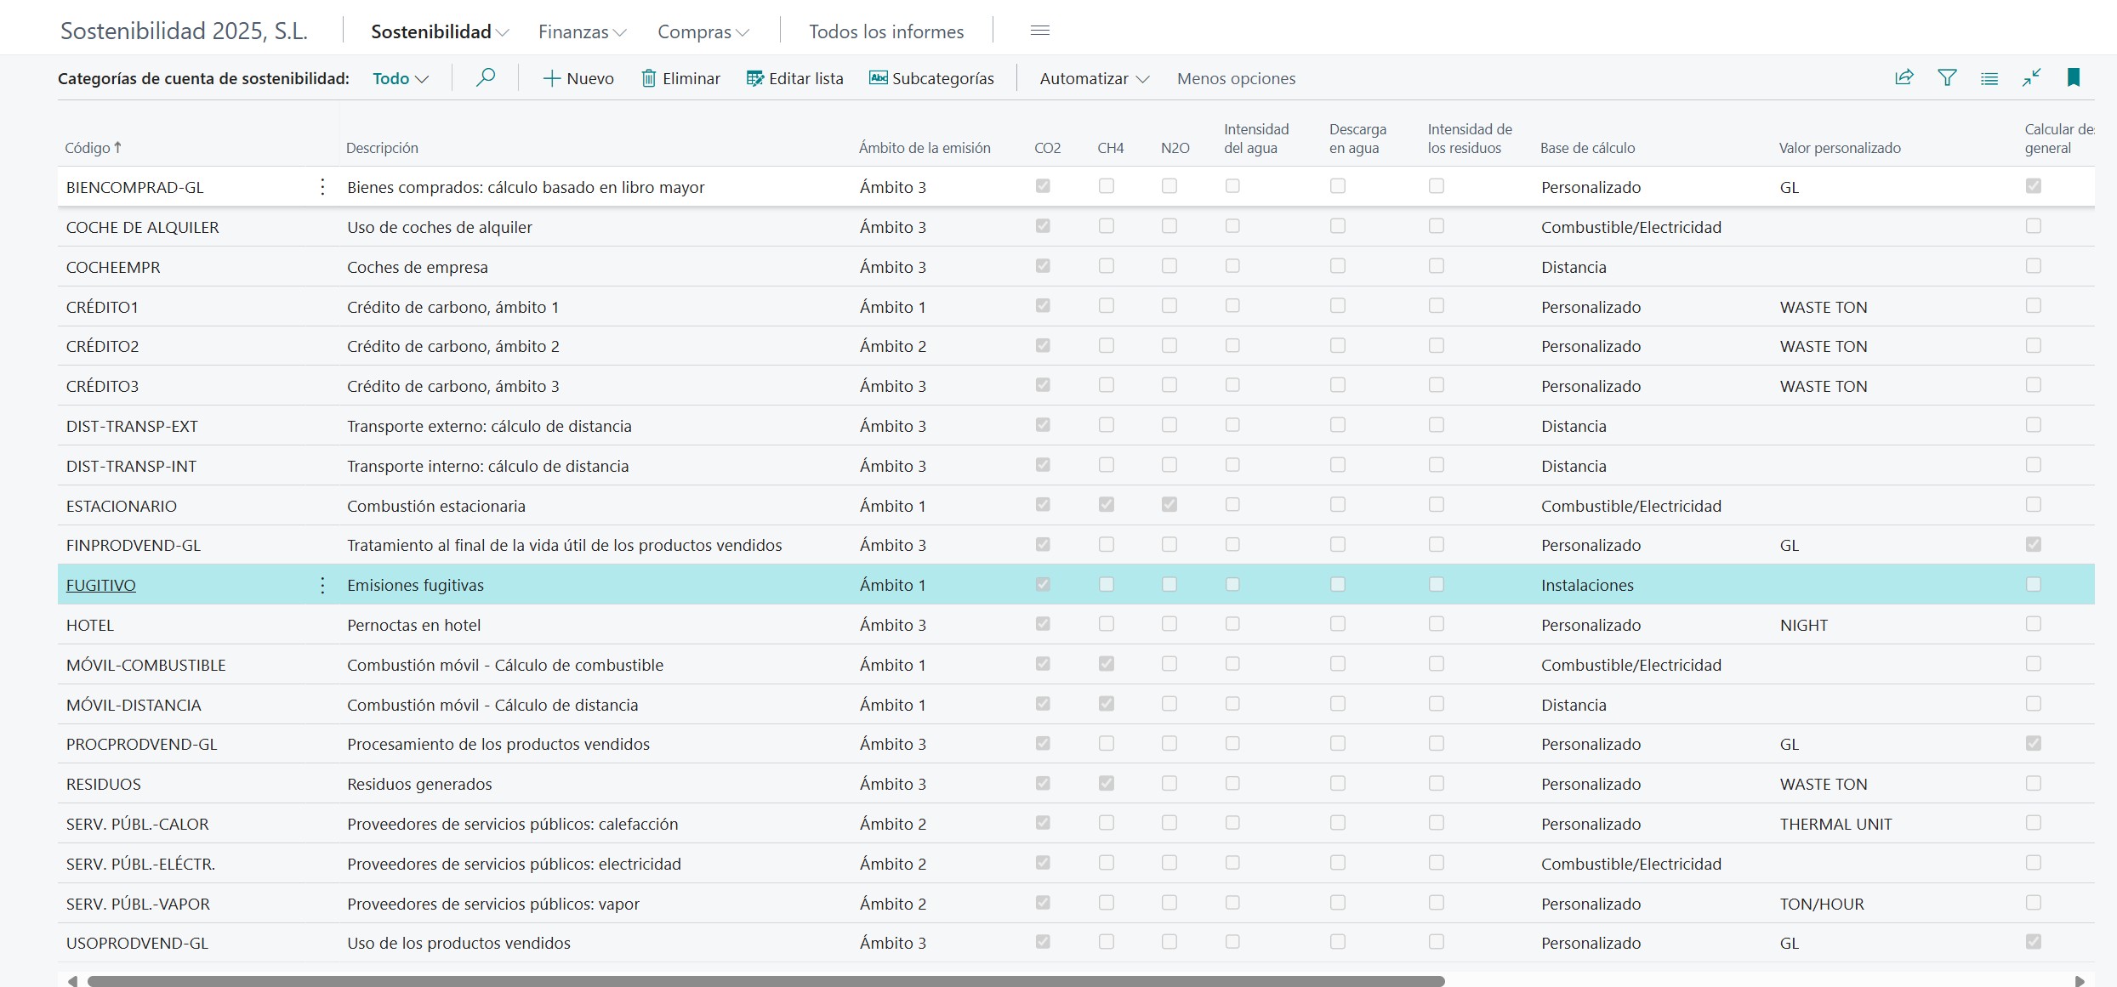Image resolution: width=2117 pixels, height=987 pixels.
Task: Click TON/HOUR custom value
Action: pyautogui.click(x=1822, y=904)
